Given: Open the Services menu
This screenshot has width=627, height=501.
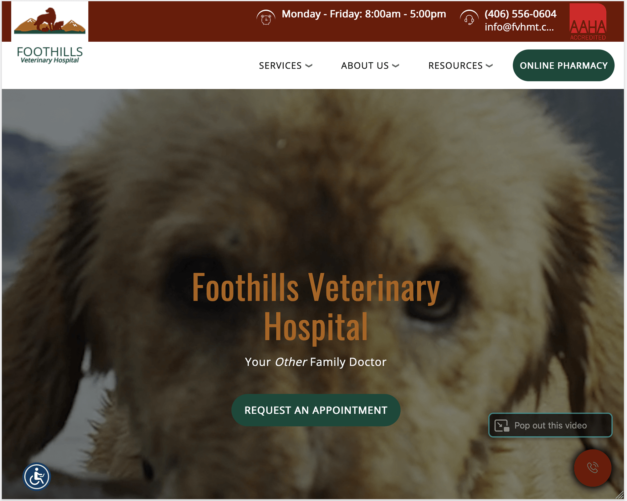Looking at the screenshot, I should coord(280,66).
